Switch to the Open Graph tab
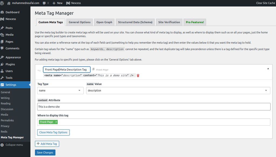Image resolution: width=276 pixels, height=157 pixels. click(104, 22)
